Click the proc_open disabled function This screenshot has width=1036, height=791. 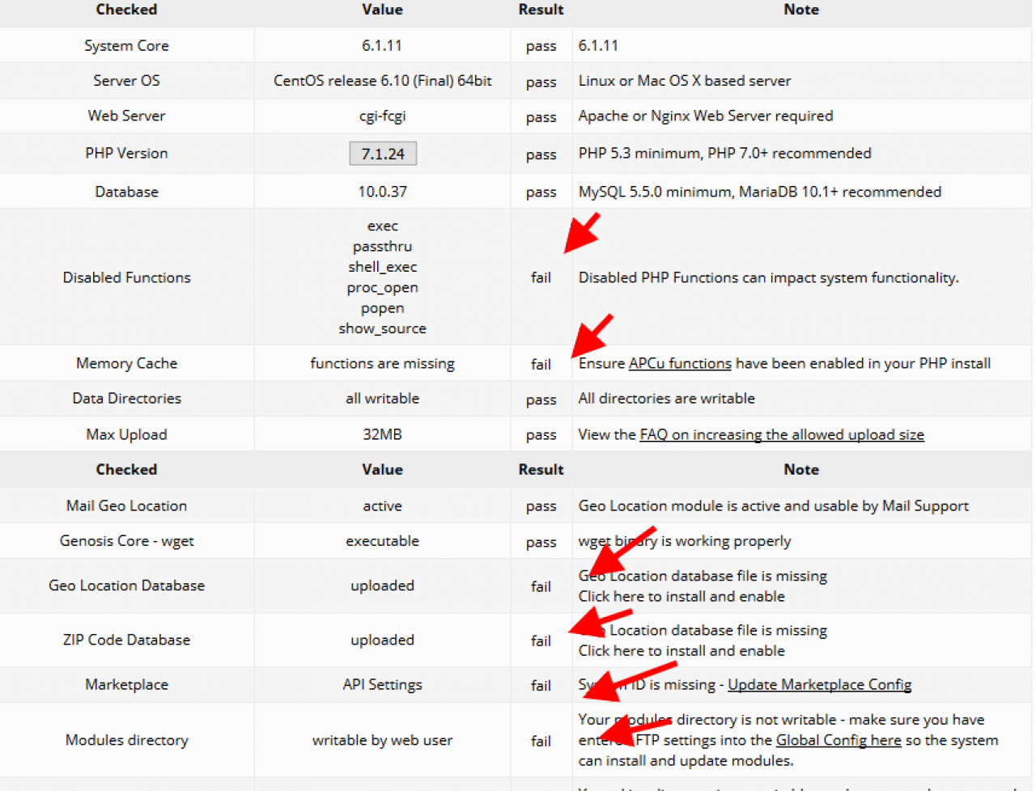tap(382, 287)
